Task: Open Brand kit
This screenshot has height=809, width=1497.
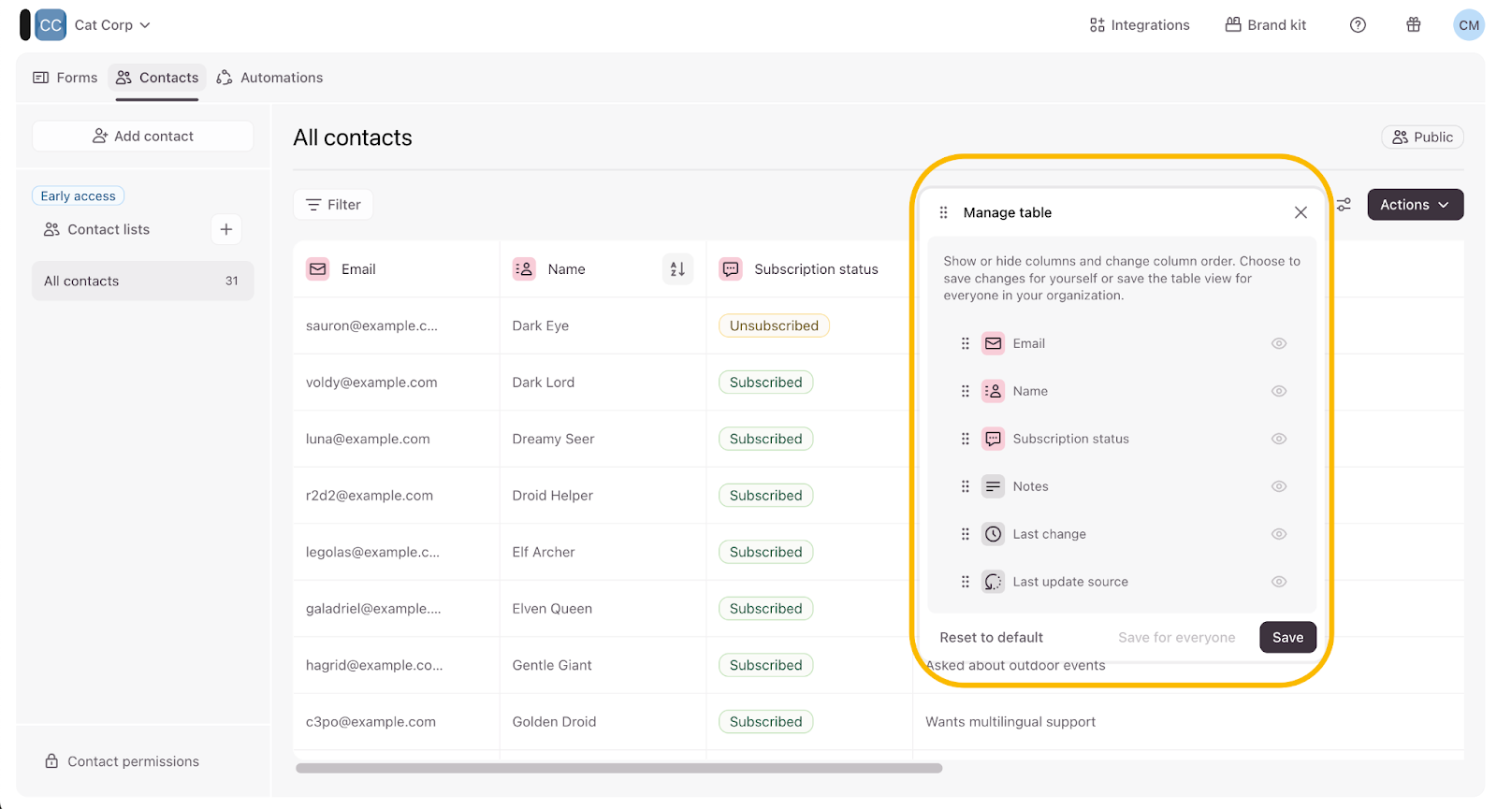Action: click(x=1265, y=25)
